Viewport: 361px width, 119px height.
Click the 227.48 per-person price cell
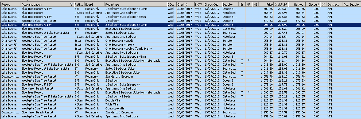[281, 33]
